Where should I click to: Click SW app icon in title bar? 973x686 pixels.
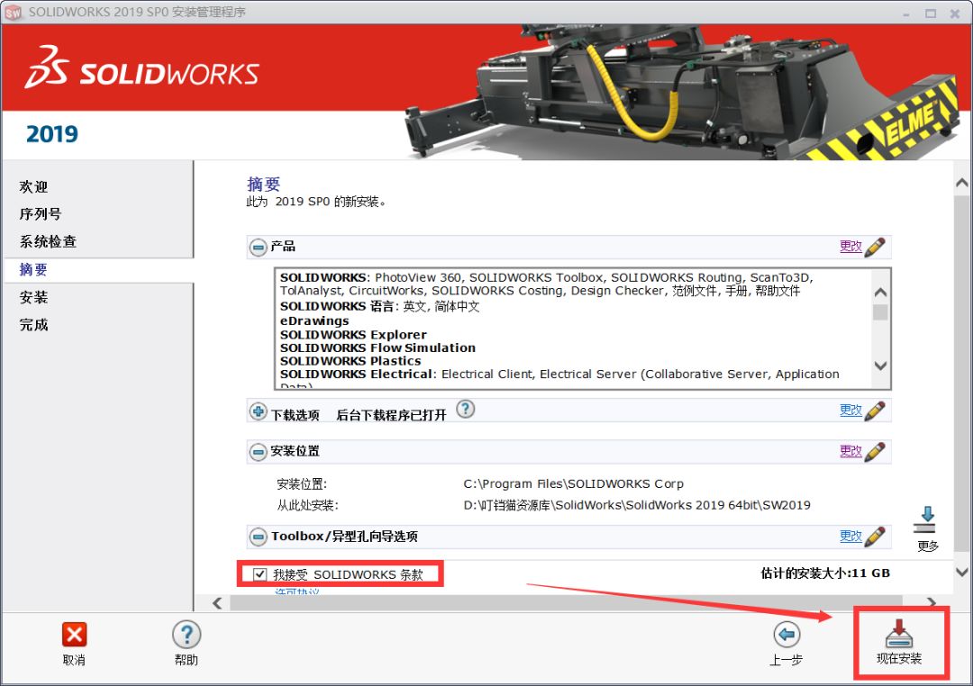click(x=13, y=12)
